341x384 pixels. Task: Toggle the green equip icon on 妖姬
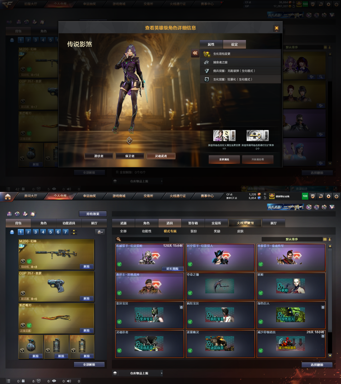click(x=261, y=293)
